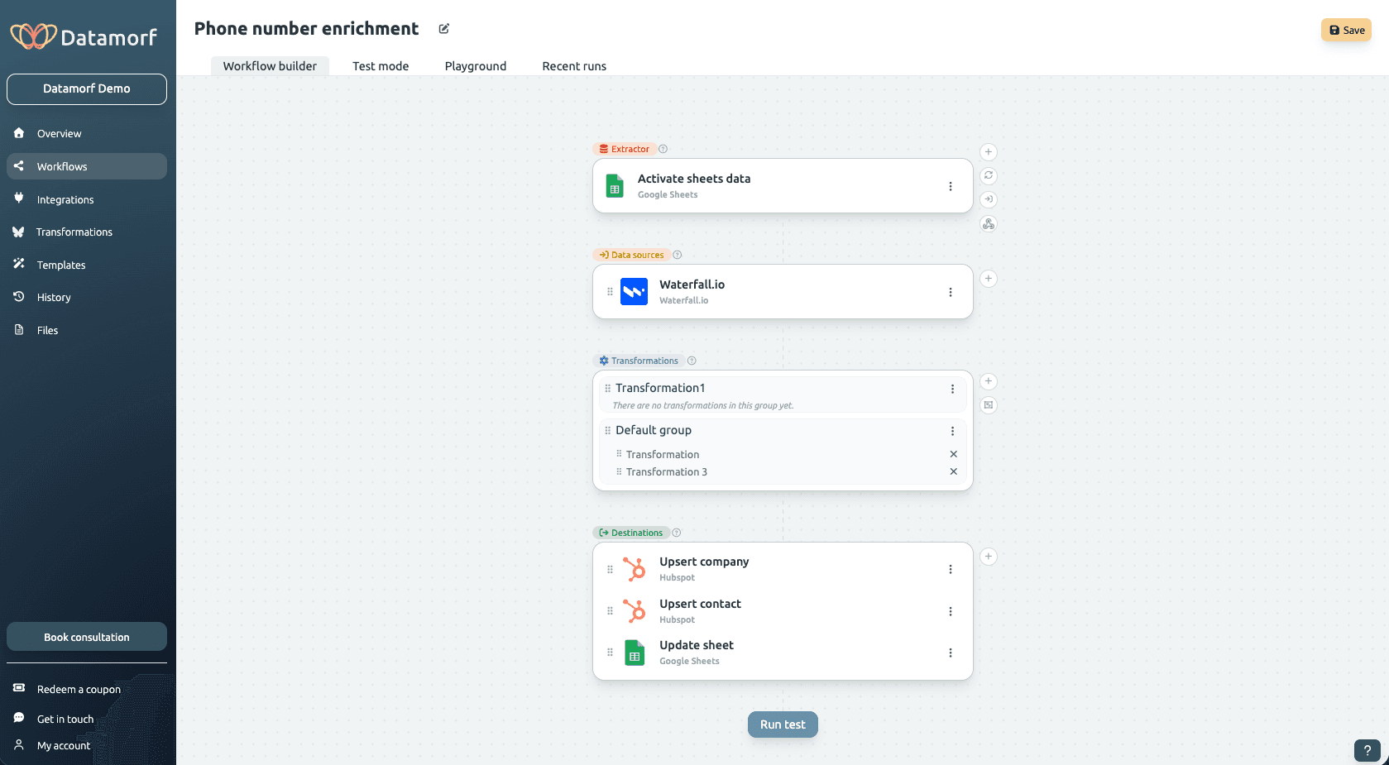Viewport: 1389px width, 765px height.
Task: Click the Destinations section label
Action: [631, 533]
